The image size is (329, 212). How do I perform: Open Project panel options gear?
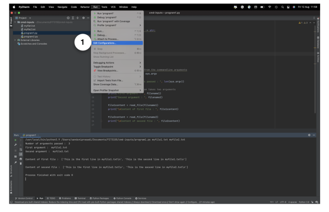(84, 18)
